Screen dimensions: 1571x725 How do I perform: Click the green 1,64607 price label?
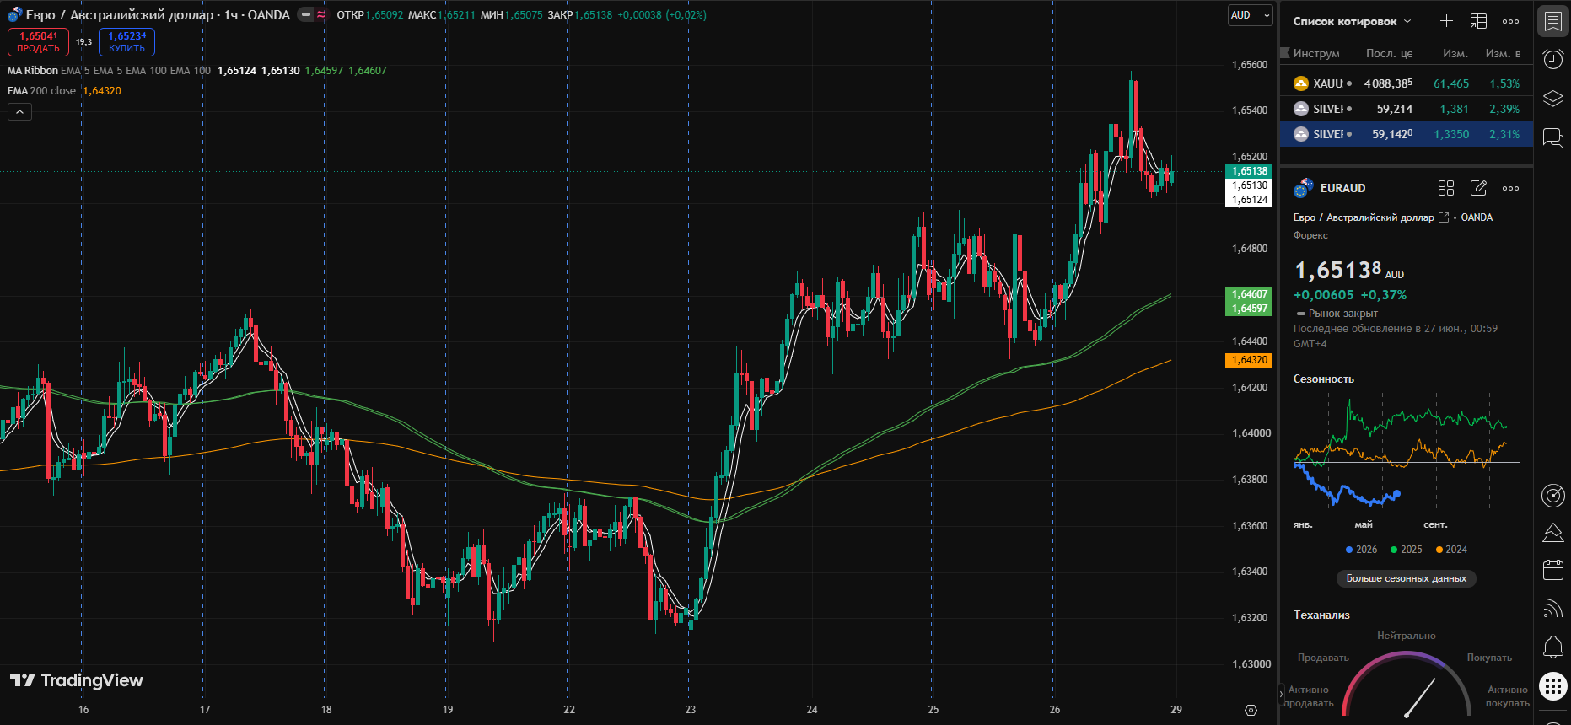(x=1248, y=294)
